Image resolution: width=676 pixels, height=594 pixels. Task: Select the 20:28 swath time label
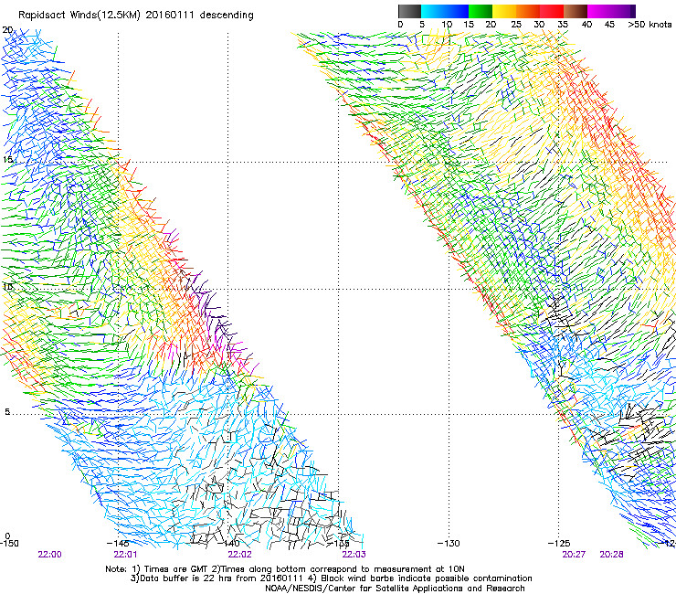[611, 555]
